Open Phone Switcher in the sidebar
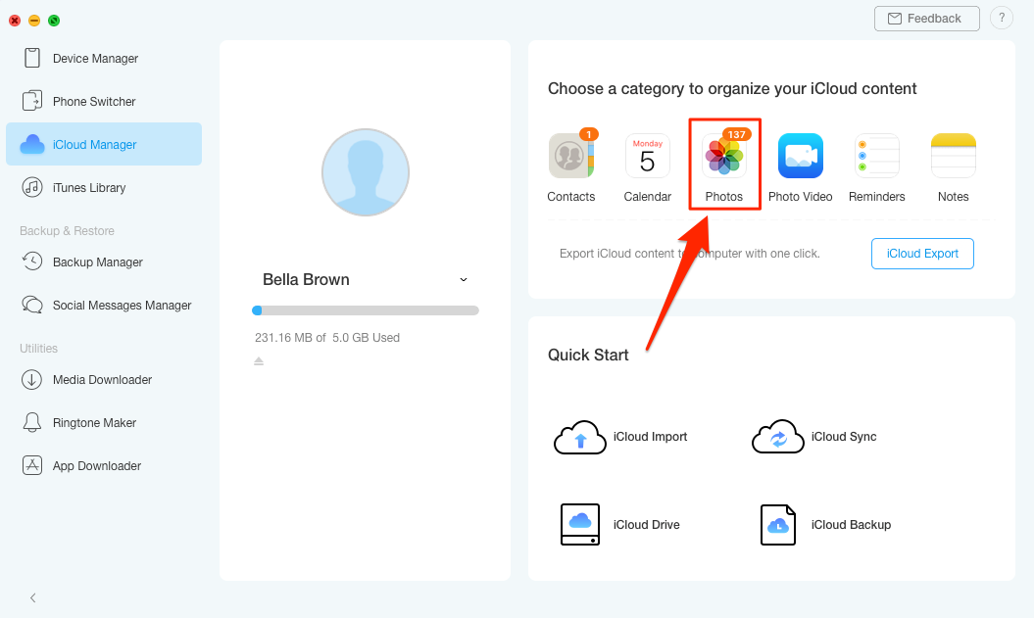 click(x=104, y=101)
